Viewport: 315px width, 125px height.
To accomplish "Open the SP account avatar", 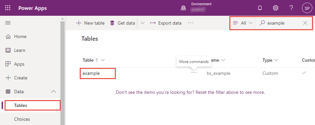I will [307, 8].
